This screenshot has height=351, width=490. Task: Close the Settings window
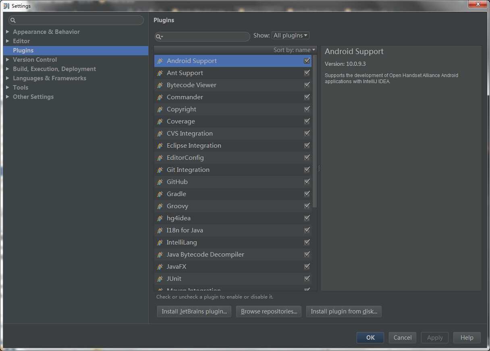[x=478, y=4]
